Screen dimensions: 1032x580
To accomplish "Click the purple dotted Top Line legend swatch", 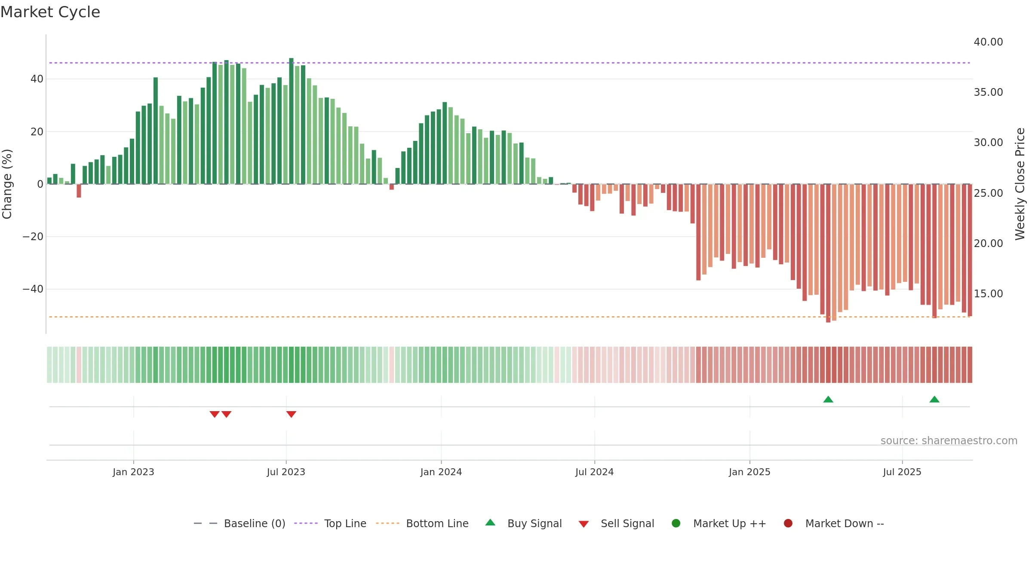I will [x=306, y=523].
